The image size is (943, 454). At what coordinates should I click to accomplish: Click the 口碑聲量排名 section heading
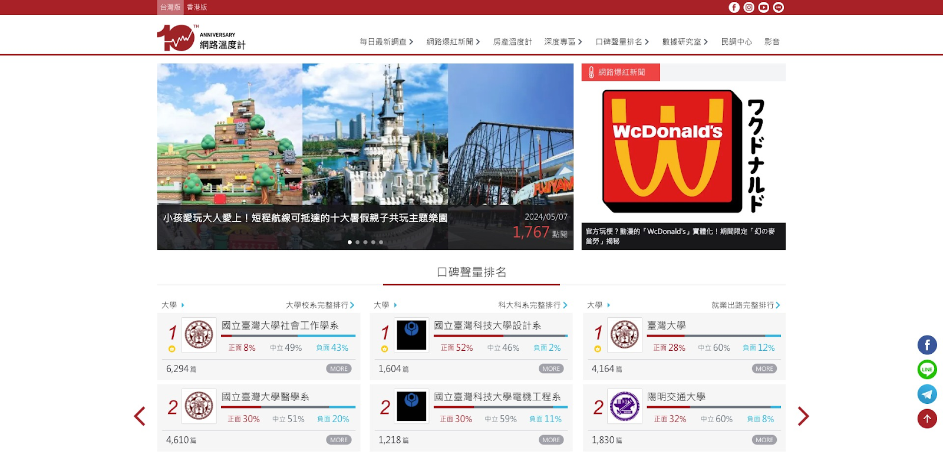coord(471,272)
